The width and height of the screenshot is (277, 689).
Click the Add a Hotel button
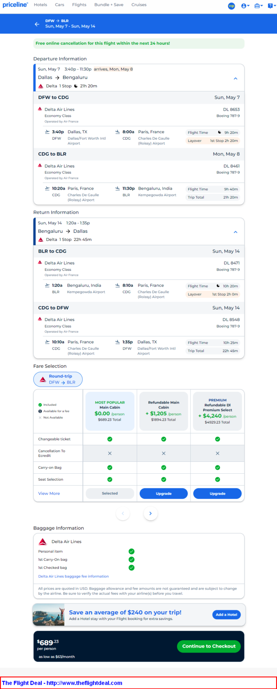coord(227,614)
